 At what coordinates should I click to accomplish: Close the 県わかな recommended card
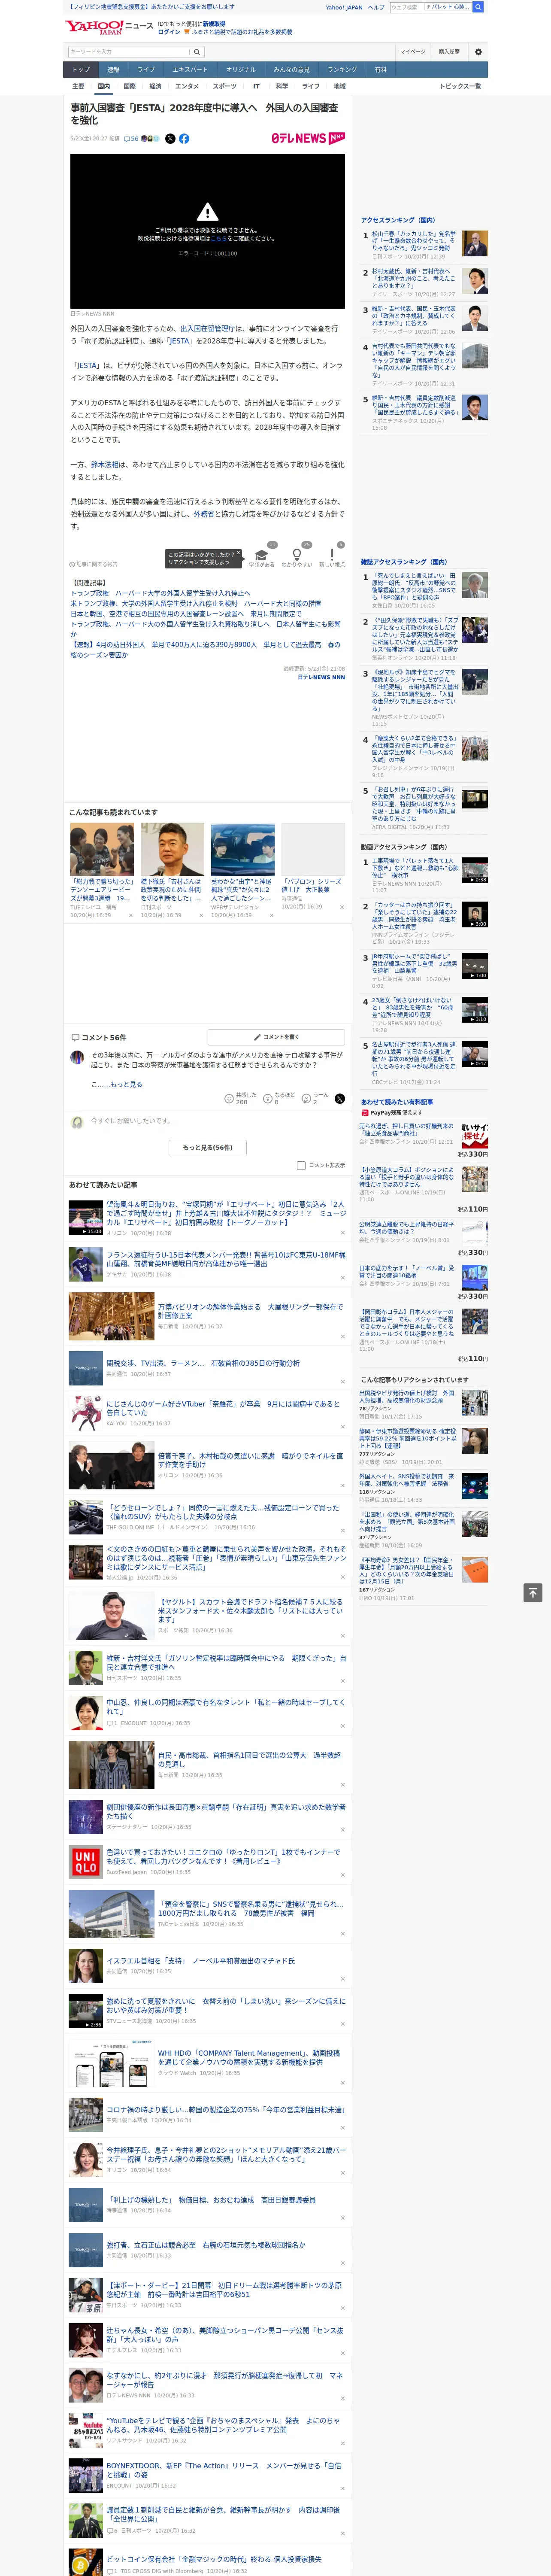(x=271, y=915)
